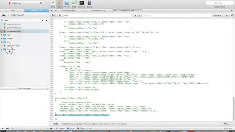Image resolution: width=235 pixels, height=132 pixels.
Task: Open the CSS toolbar button
Action: tap(74, 4)
